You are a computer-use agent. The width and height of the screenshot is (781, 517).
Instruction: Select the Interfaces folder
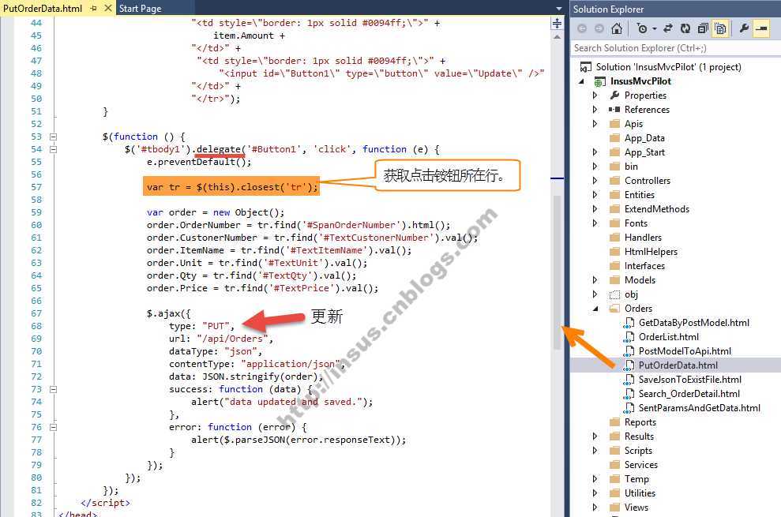coord(644,266)
